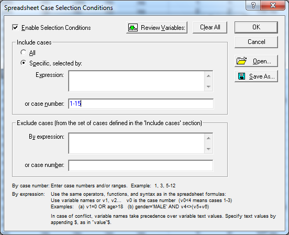Click the 'By case number:' help text
This screenshot has width=289, height=235.
pyautogui.click(x=31, y=186)
